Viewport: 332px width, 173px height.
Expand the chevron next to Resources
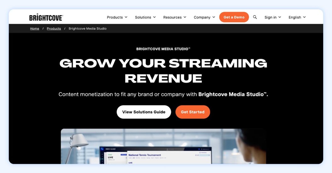185,17
